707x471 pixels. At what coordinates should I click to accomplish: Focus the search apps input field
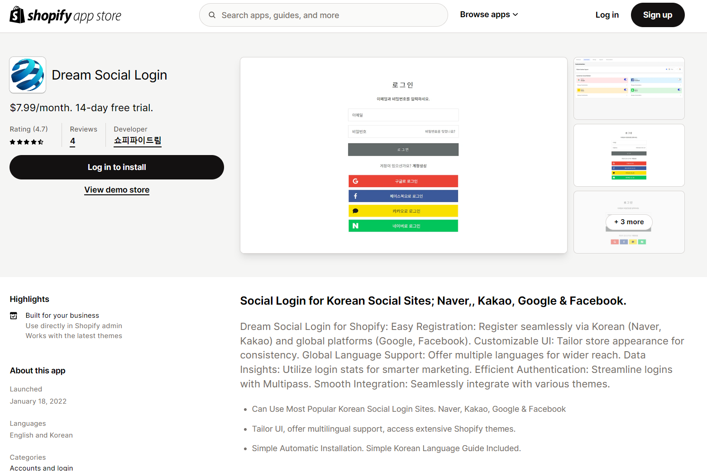pyautogui.click(x=323, y=15)
